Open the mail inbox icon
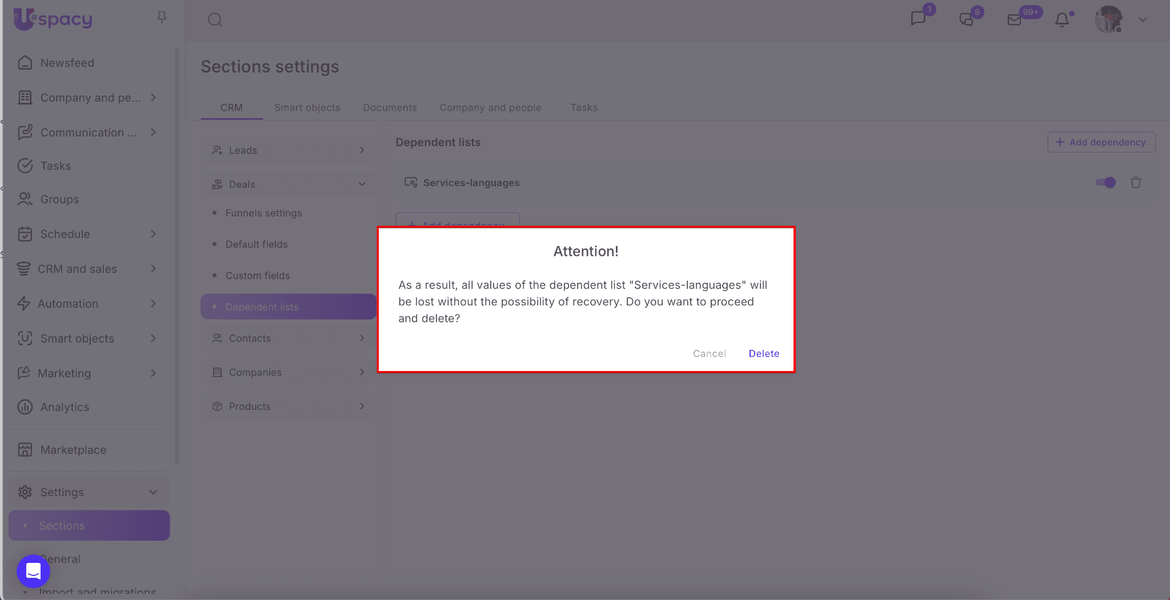 (x=1015, y=20)
